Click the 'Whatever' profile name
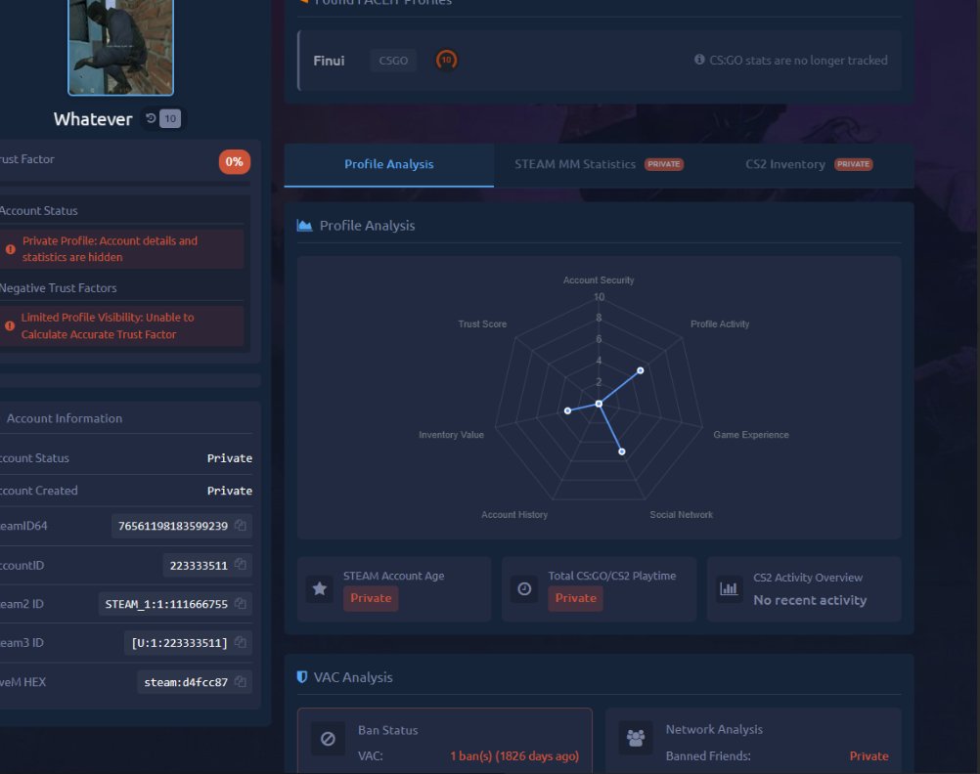The width and height of the screenshot is (980, 774). pos(93,119)
